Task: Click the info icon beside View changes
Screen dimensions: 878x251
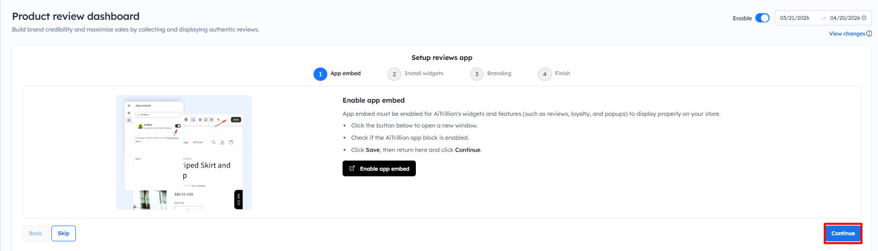Action: click(x=869, y=34)
